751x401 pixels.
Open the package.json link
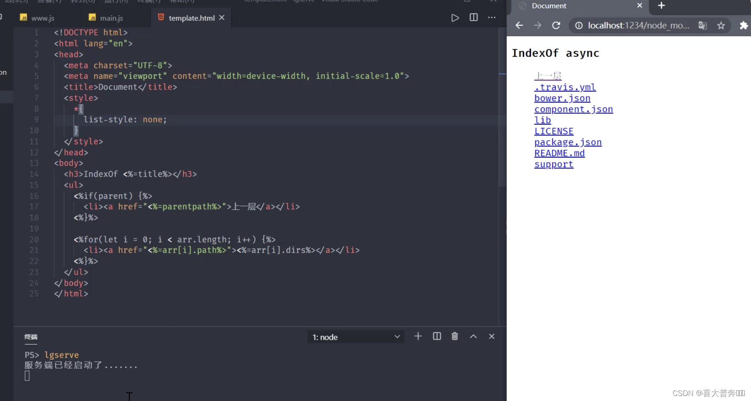568,142
